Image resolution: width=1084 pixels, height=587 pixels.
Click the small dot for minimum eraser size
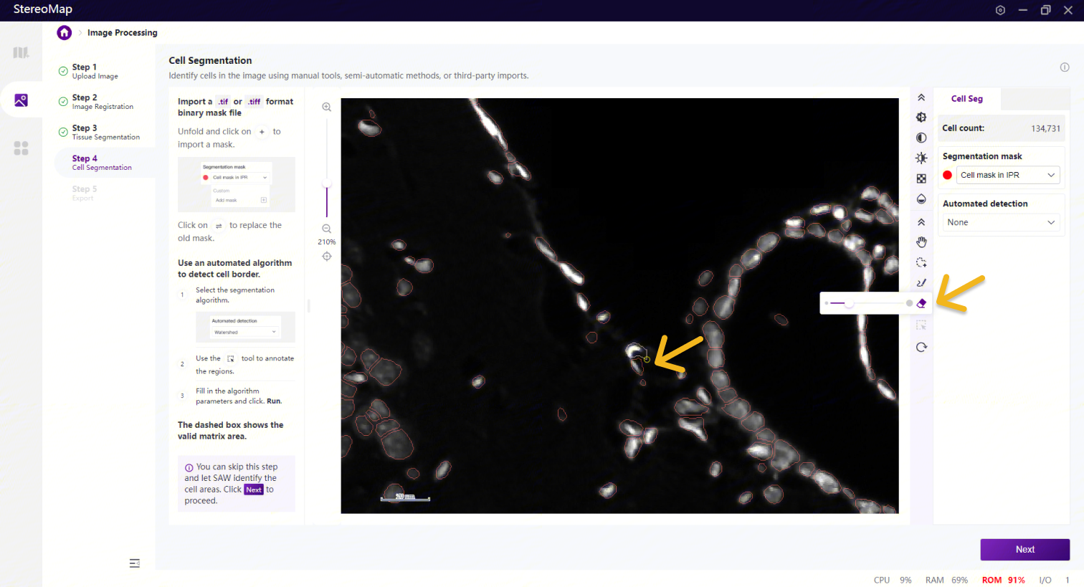827,303
